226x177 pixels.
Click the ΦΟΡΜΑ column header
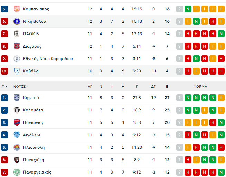click(200, 87)
